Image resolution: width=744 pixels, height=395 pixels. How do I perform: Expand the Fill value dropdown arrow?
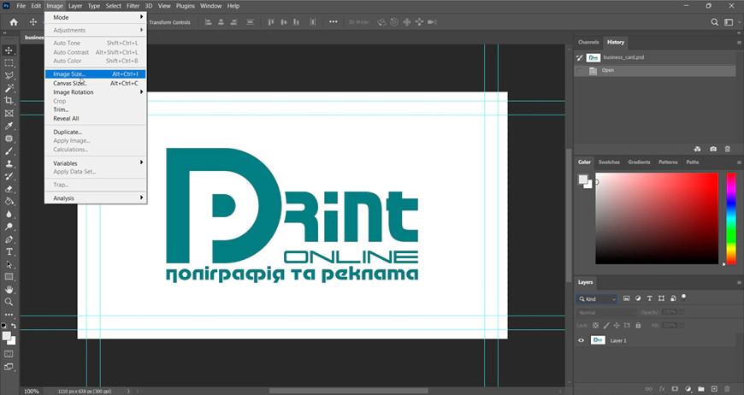[682, 325]
